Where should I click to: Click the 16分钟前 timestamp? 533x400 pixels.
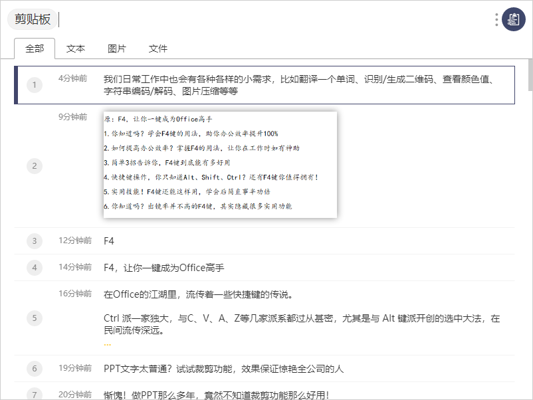75,294
